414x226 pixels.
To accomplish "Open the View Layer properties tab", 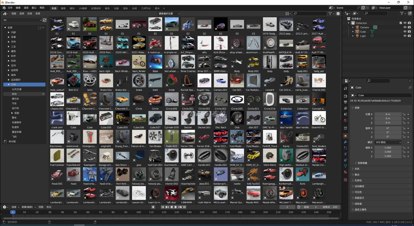I will click(x=345, y=108).
